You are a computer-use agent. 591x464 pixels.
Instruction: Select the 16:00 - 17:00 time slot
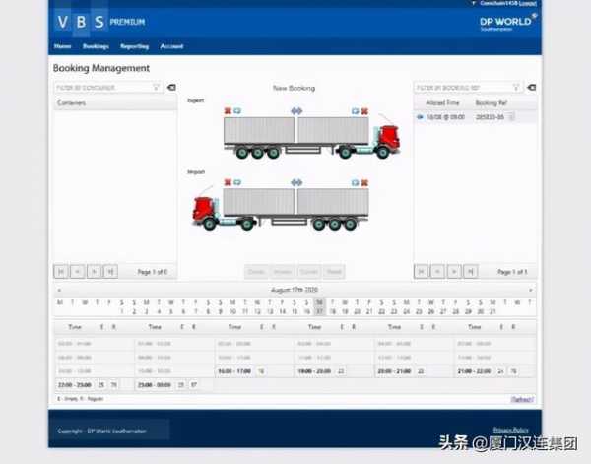(233, 371)
